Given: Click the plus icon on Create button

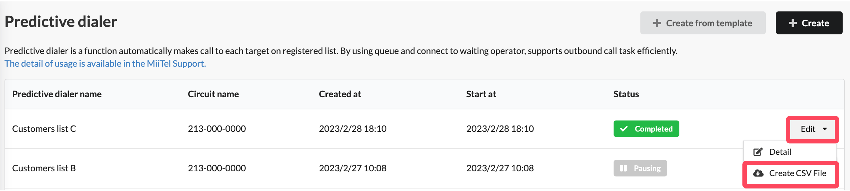Looking at the screenshot, I should point(793,23).
